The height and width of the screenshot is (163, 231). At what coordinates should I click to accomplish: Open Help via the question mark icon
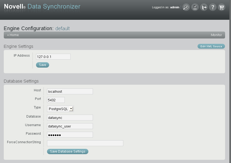pyautogui.click(x=213, y=7)
